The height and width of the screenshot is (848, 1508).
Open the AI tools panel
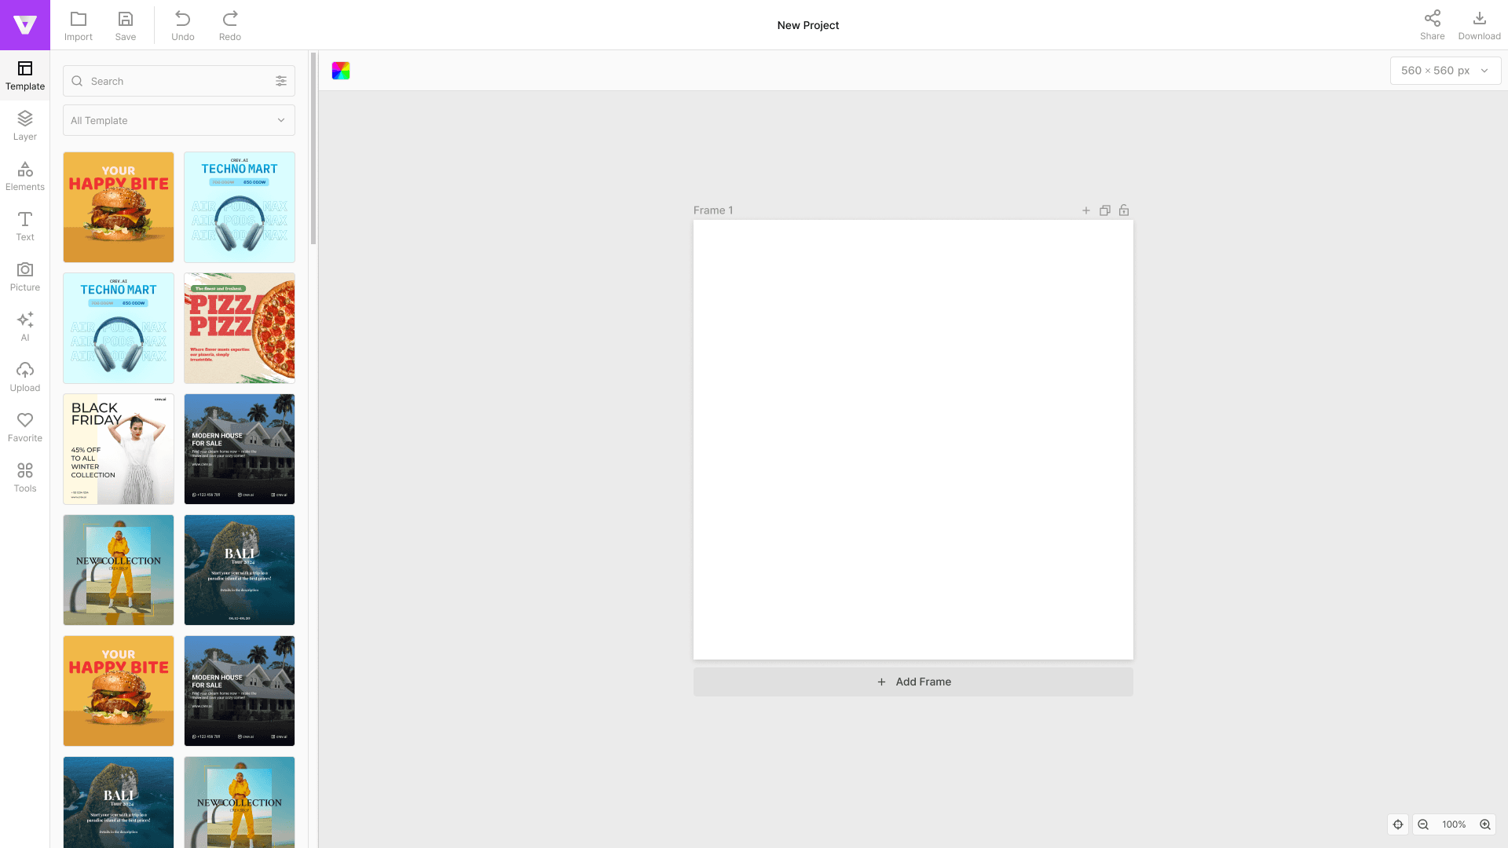24,326
